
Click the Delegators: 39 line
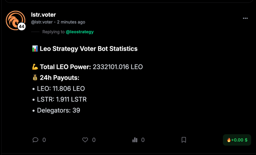tap(56, 110)
